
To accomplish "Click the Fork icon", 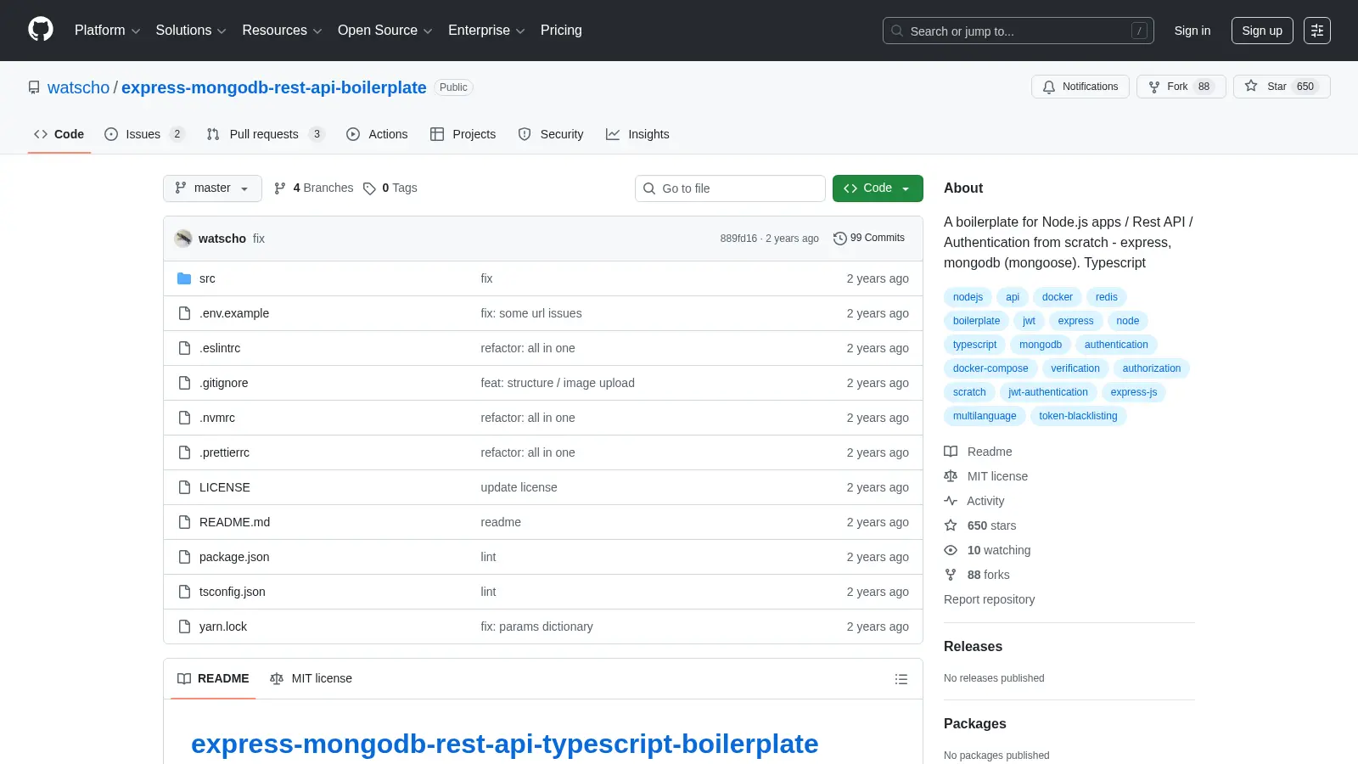I will (x=1154, y=87).
